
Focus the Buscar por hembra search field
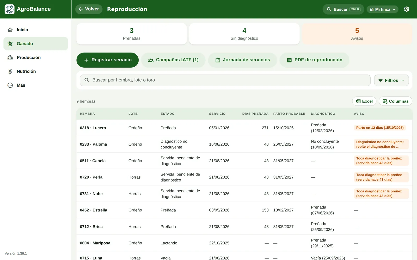click(225, 80)
